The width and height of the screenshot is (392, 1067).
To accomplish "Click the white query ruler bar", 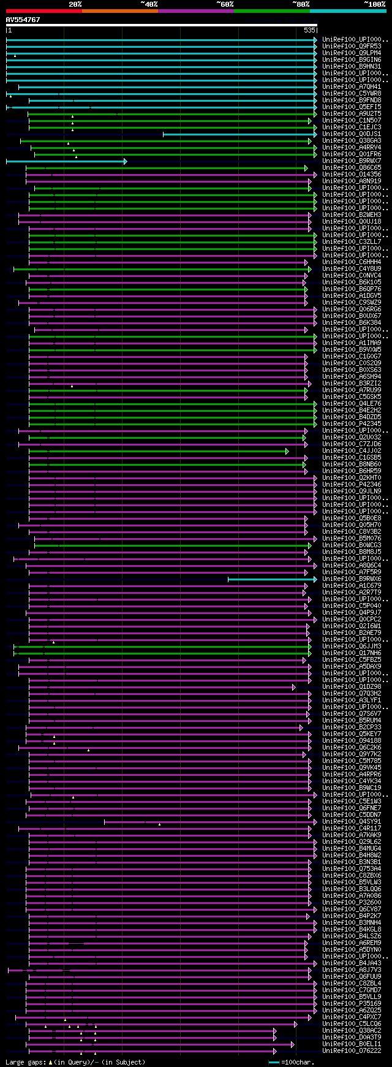I will [x=161, y=25].
